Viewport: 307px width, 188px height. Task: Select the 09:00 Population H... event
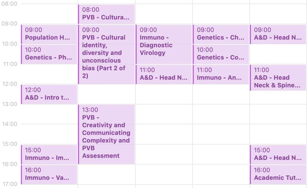pos(49,34)
